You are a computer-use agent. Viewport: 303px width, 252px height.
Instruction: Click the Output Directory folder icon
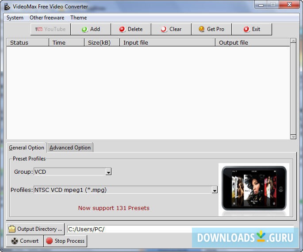[12, 229]
